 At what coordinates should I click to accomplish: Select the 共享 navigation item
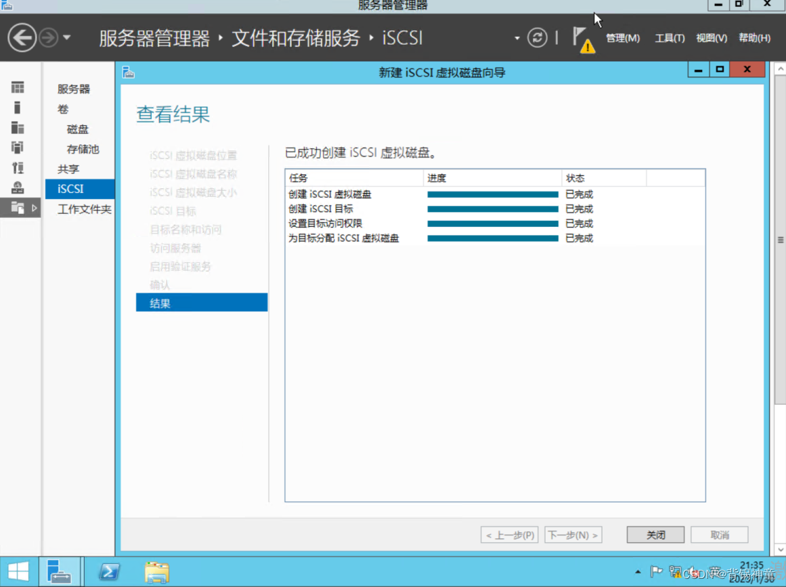coord(68,169)
